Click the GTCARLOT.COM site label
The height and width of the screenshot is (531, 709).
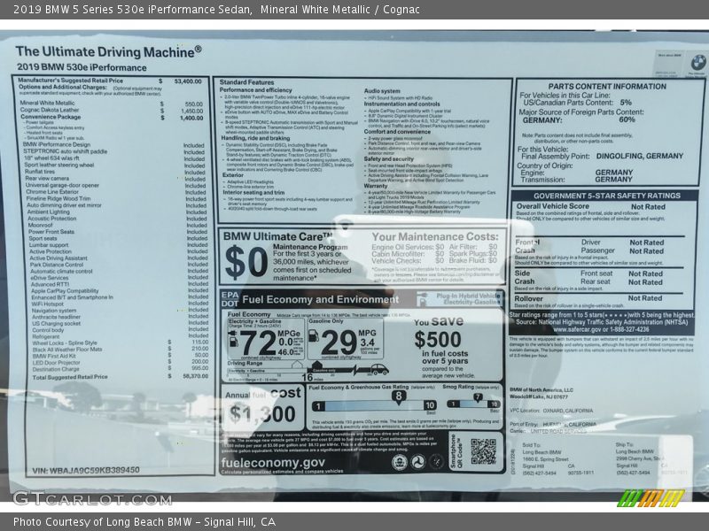pos(92,499)
